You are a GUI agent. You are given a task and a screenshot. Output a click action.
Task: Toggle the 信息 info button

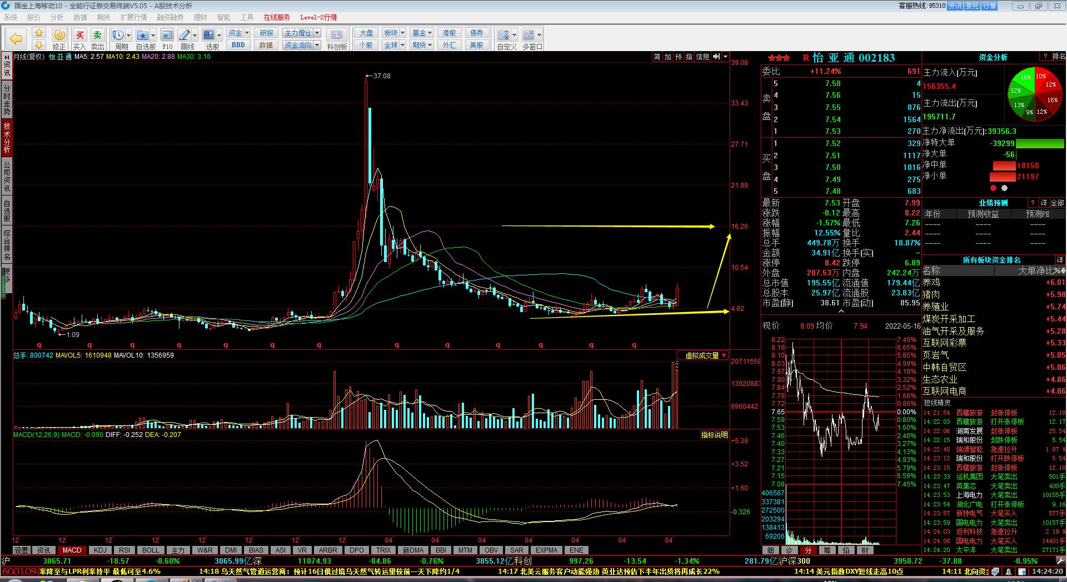coord(702,57)
